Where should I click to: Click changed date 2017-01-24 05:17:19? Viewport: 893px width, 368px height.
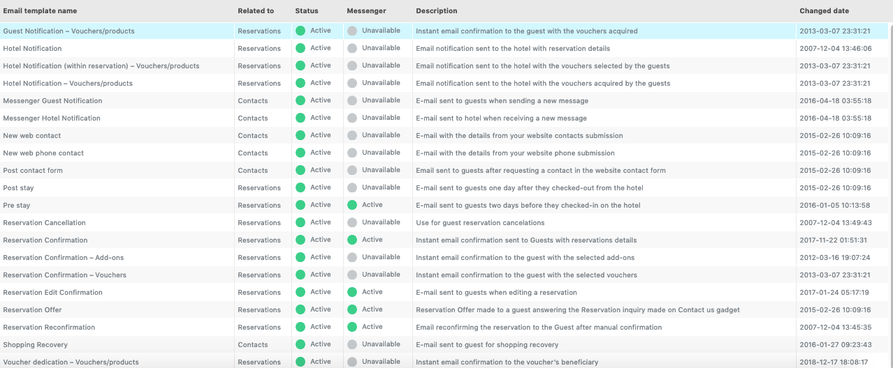[835, 292]
